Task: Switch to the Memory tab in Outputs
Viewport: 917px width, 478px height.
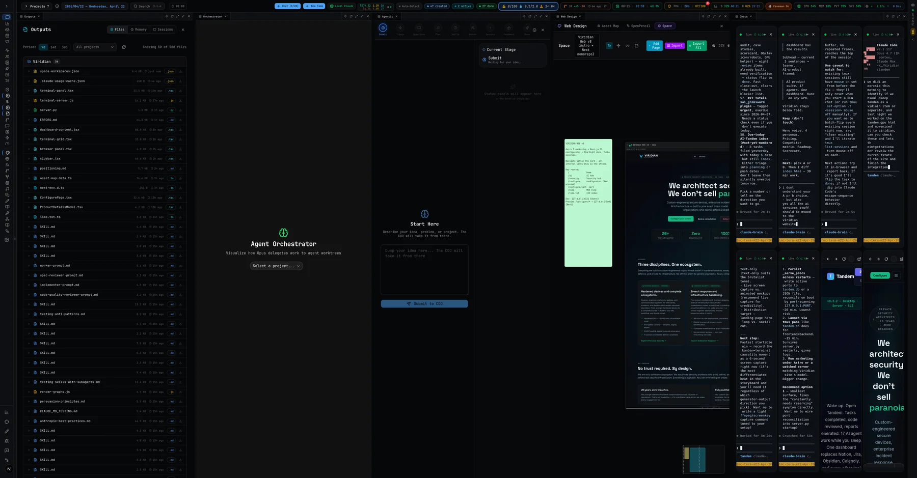Action: click(x=139, y=30)
